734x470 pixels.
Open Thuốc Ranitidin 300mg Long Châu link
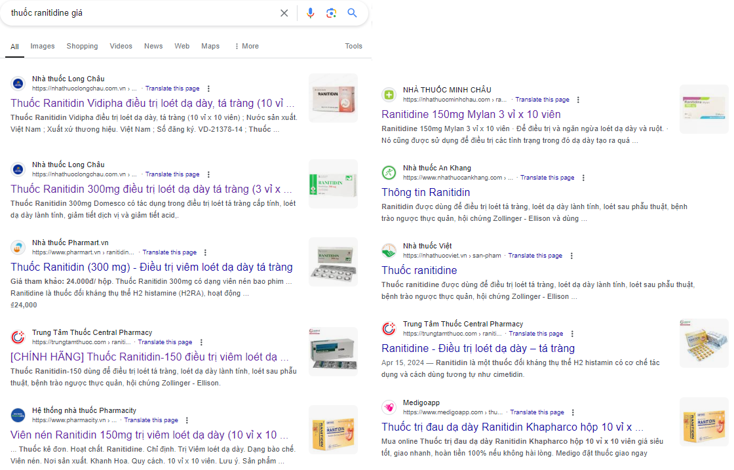151,189
